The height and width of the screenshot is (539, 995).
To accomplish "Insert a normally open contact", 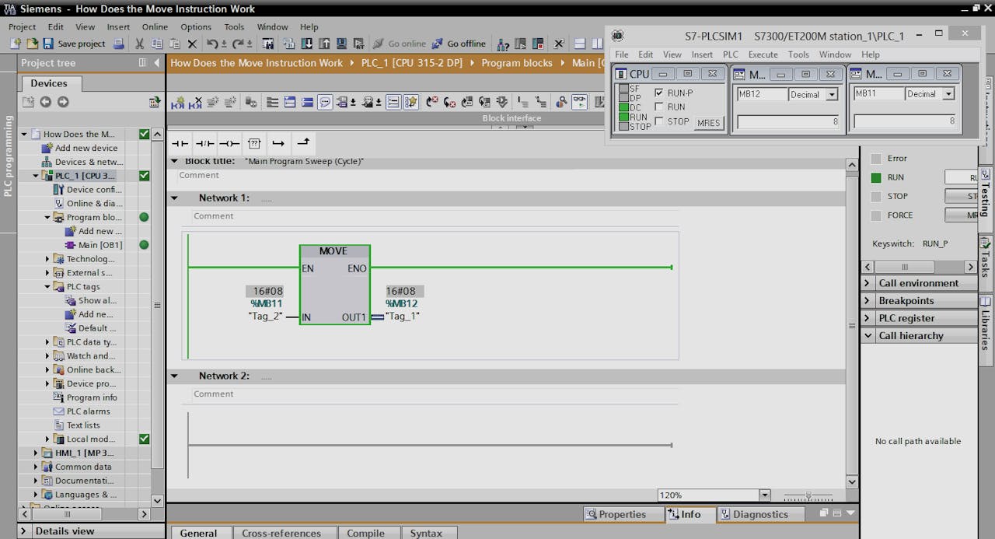I will click(x=180, y=144).
